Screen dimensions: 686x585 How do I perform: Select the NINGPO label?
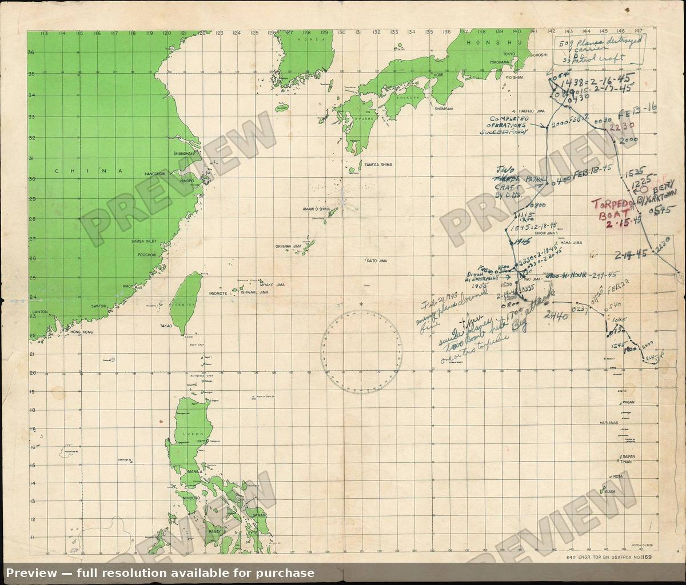187,181
